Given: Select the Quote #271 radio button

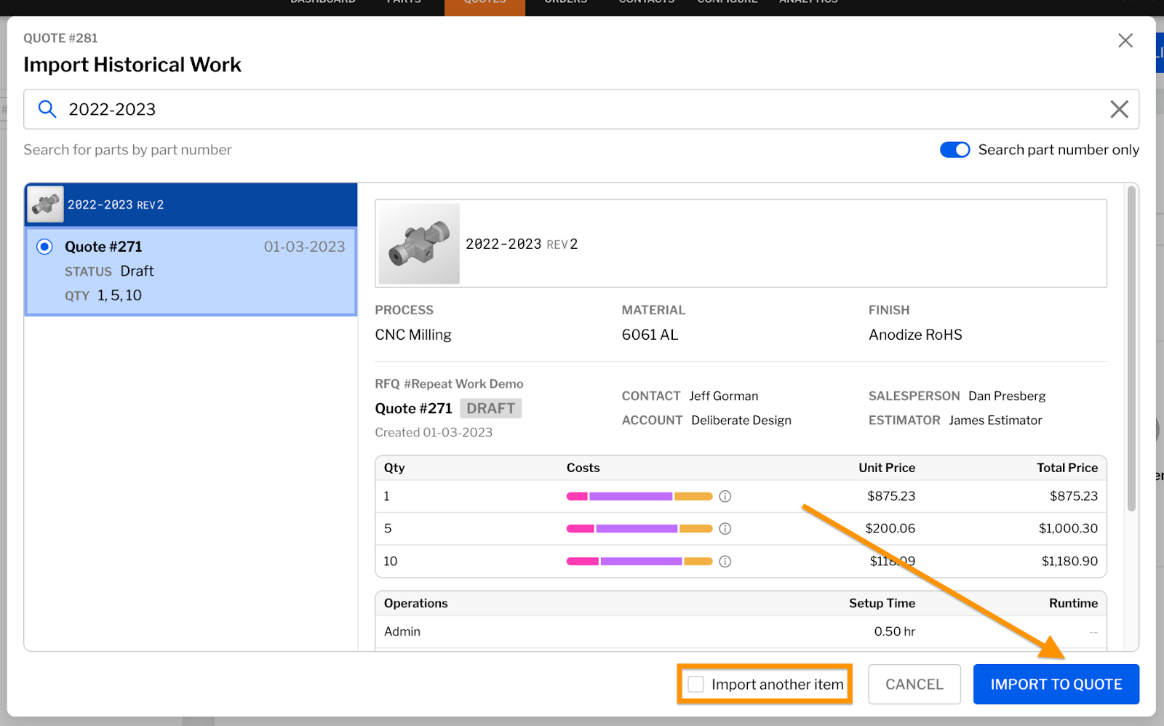Looking at the screenshot, I should pos(44,247).
